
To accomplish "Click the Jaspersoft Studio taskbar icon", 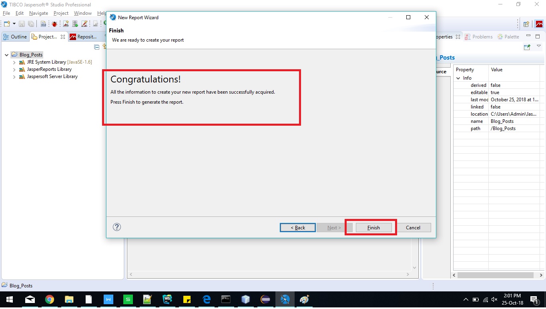I will [285, 299].
